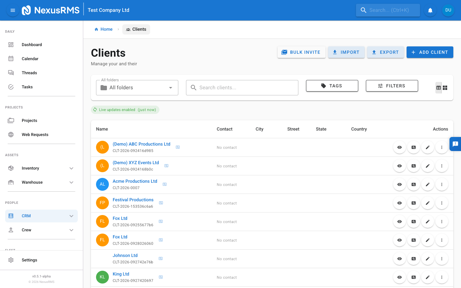Click the NexusRMS logo icon
This screenshot has width=461, height=288.
[x=27, y=10]
